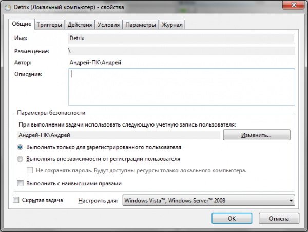Screen dimensions: 308x232
Task: Toggle the Не сохранять пароль checkbox
Action: 30,170
